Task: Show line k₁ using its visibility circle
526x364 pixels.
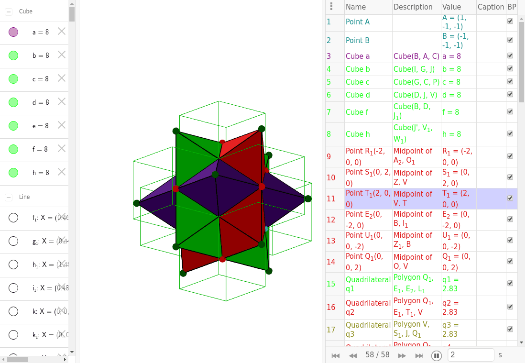Action: (13, 335)
